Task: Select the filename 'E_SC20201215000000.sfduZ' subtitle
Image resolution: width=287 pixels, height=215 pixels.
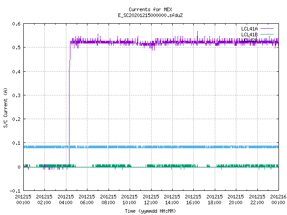Action: coord(150,15)
